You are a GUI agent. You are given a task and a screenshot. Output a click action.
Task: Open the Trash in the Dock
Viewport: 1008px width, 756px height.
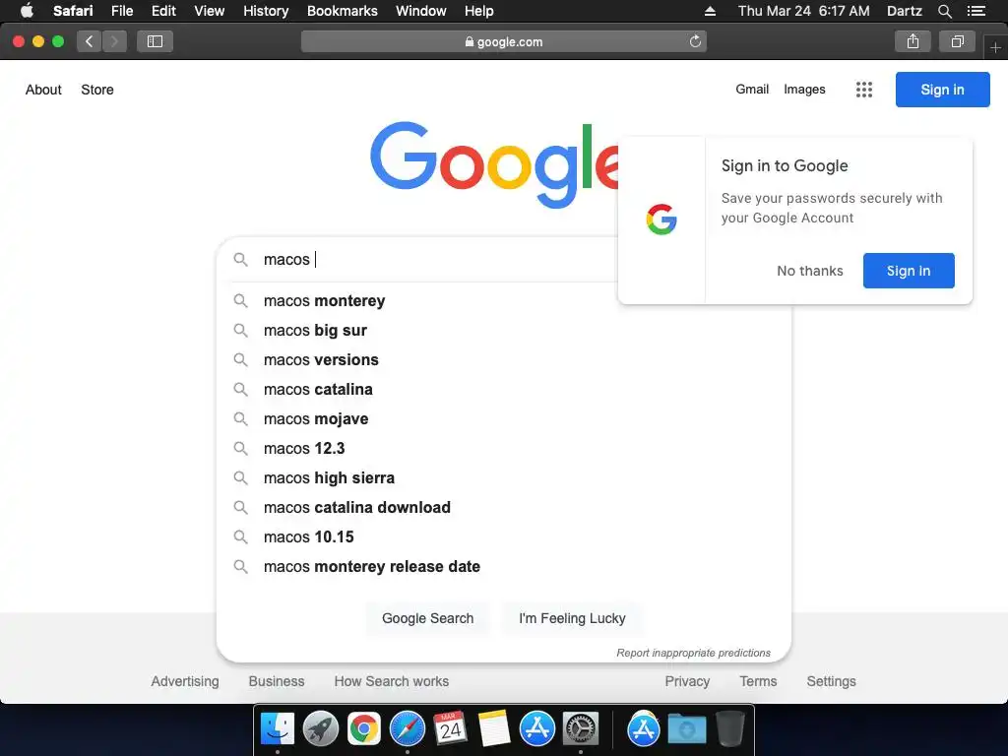pos(729,729)
